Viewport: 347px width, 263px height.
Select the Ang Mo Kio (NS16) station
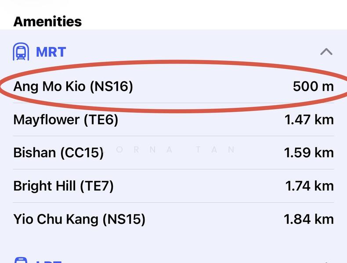point(73,86)
